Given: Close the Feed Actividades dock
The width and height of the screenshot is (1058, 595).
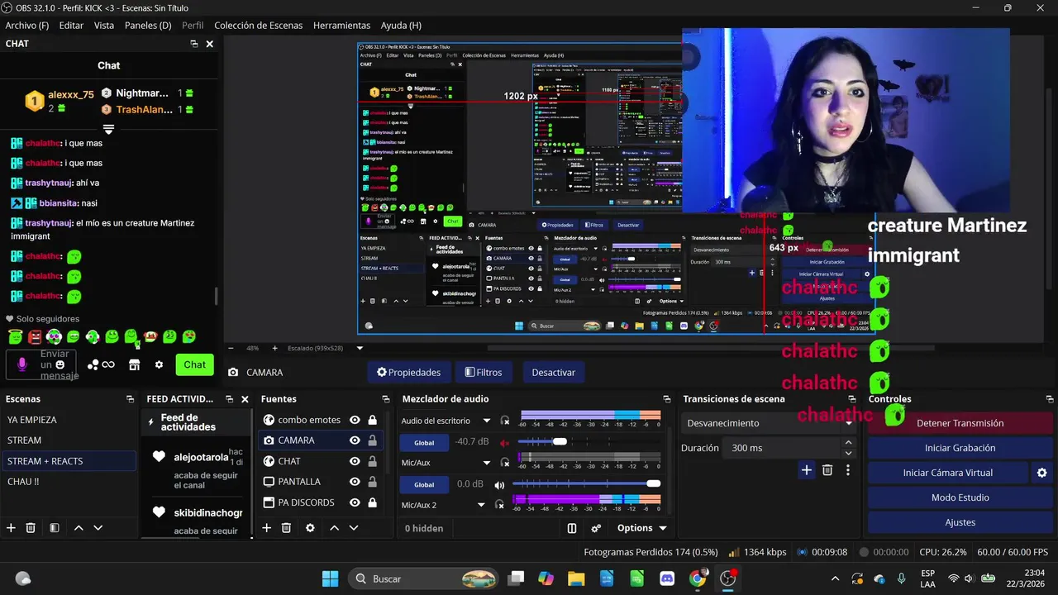Looking at the screenshot, I should (x=245, y=399).
